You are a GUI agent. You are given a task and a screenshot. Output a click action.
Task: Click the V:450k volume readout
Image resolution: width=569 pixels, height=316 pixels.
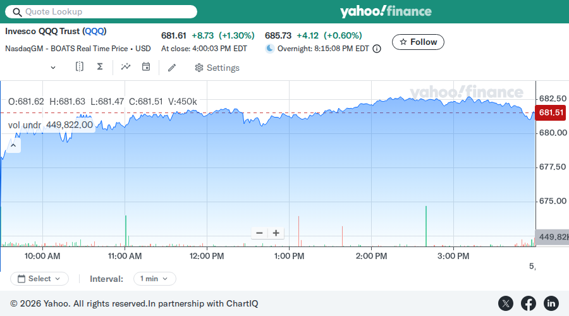[x=183, y=102]
